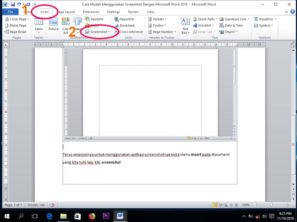Open File Explorer from the taskbar
The width and height of the screenshot is (297, 222).
tap(64, 216)
